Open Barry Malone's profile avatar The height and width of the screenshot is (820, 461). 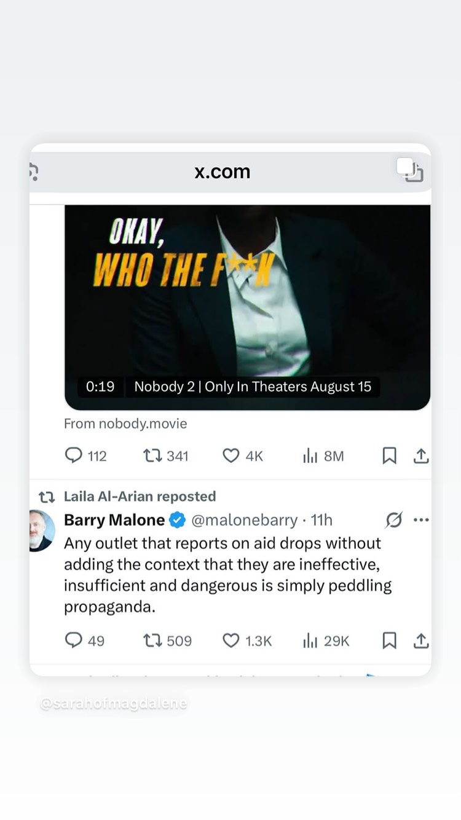(x=41, y=530)
